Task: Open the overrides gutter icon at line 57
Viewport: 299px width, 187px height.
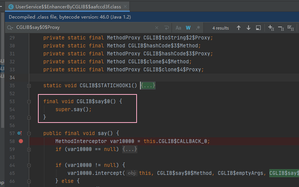Action: (20, 133)
